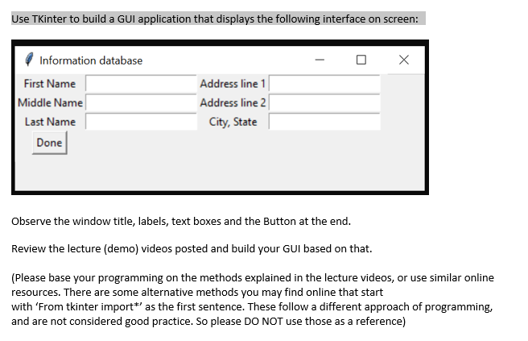Click the First Name label
This screenshot has width=528, height=341.
50,84
